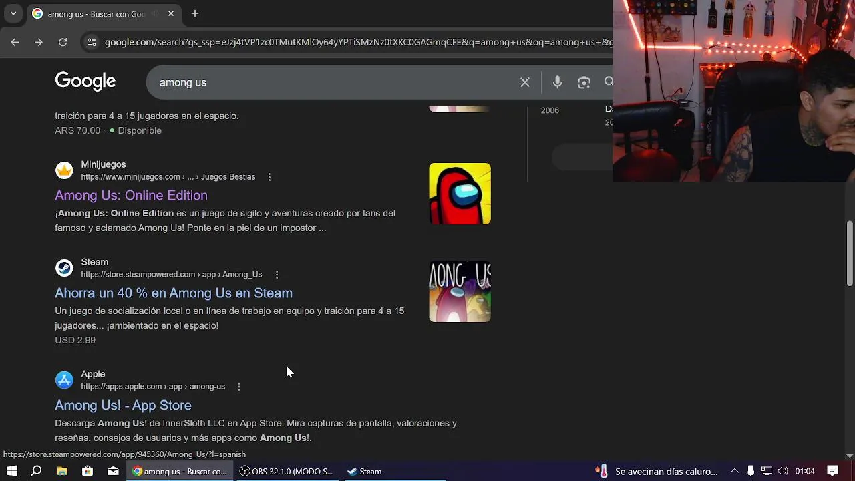Open red crewmate Minijuegos thumbnail

(460, 194)
